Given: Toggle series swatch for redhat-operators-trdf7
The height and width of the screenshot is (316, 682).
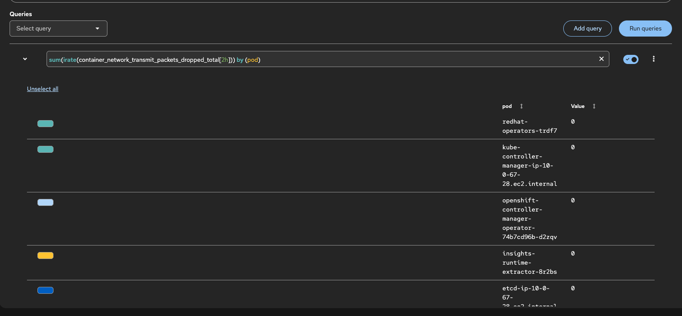Looking at the screenshot, I should point(45,124).
